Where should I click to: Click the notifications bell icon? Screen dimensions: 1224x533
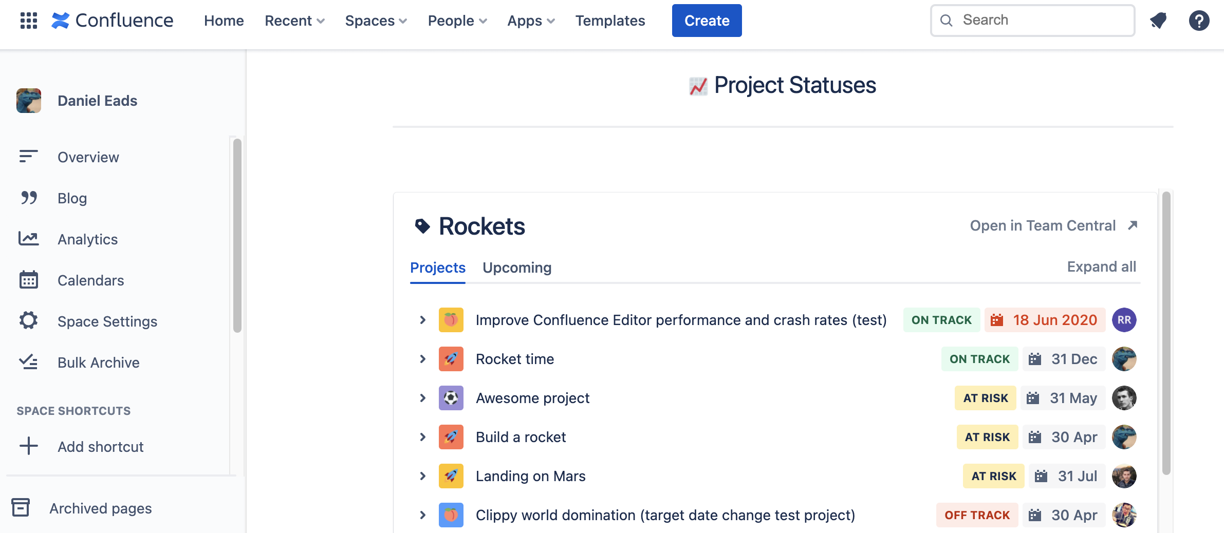tap(1158, 21)
